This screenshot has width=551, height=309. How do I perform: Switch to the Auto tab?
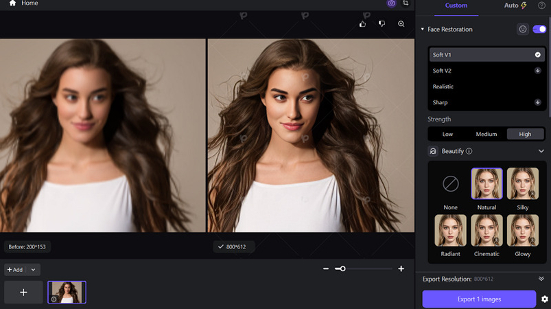coord(515,5)
